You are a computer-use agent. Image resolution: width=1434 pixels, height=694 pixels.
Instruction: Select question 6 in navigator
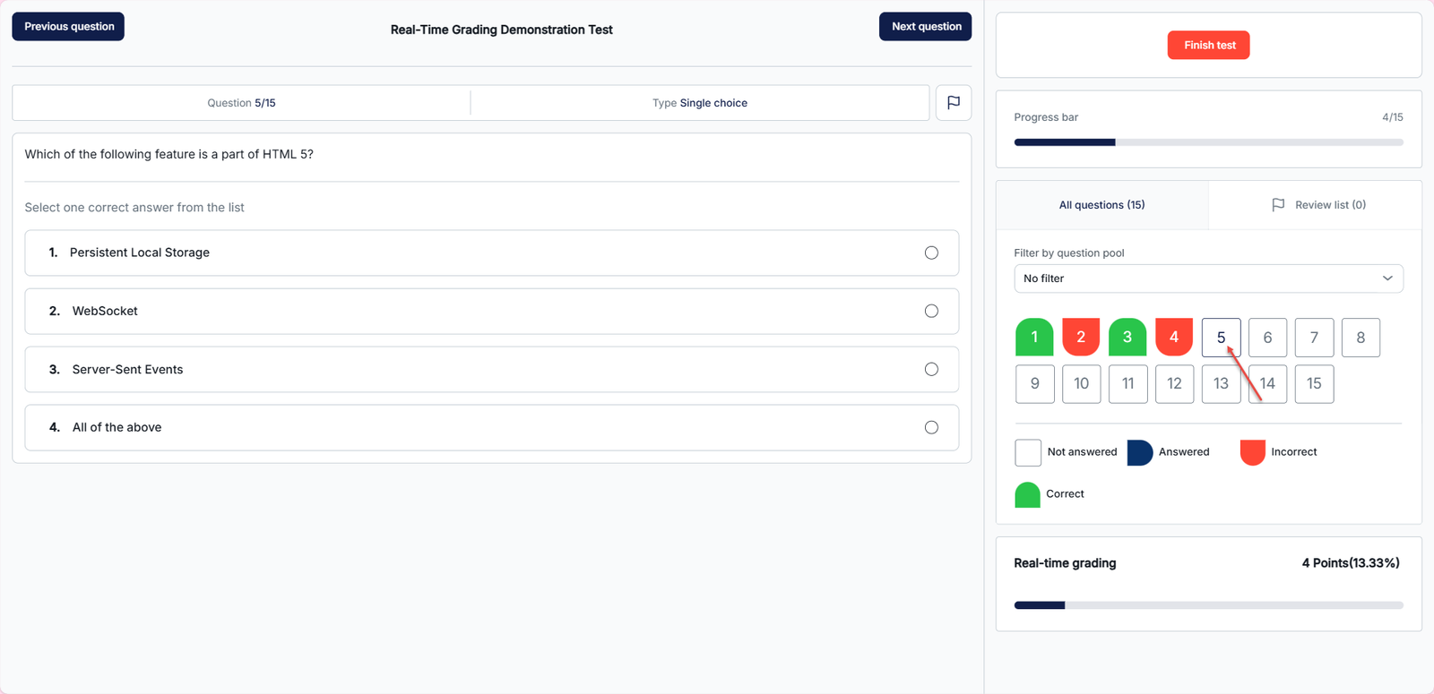1267,338
